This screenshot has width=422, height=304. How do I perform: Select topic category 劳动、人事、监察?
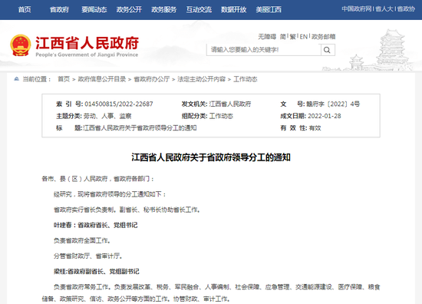click(107, 116)
